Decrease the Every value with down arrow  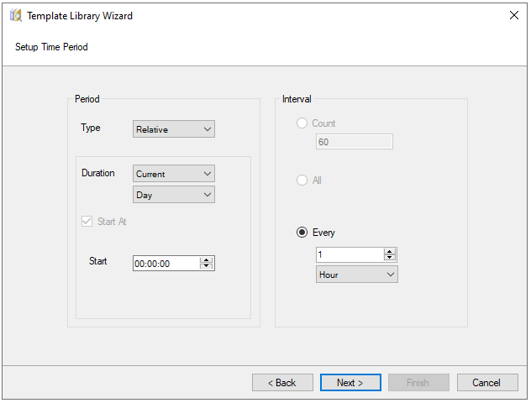pyautogui.click(x=390, y=258)
